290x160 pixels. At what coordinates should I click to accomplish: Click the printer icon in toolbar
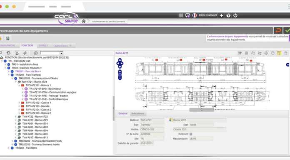click(x=7, y=38)
